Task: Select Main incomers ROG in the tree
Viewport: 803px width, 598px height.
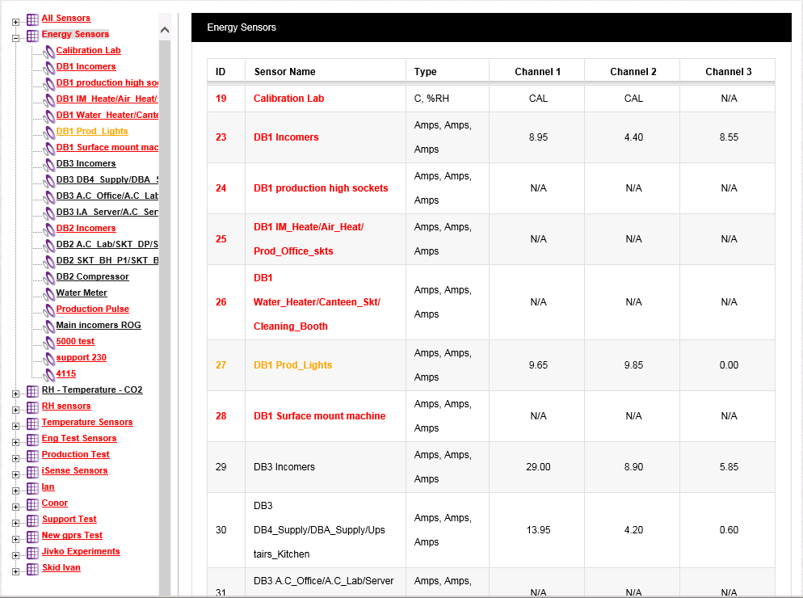Action: (98, 325)
